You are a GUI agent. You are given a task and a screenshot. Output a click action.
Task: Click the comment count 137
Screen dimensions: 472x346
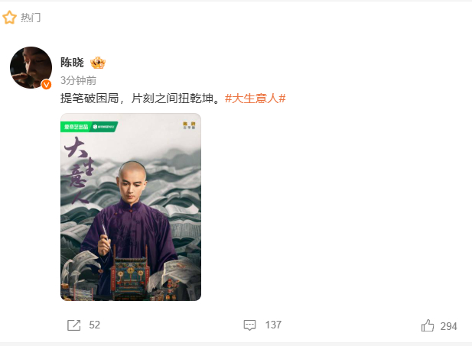(273, 325)
